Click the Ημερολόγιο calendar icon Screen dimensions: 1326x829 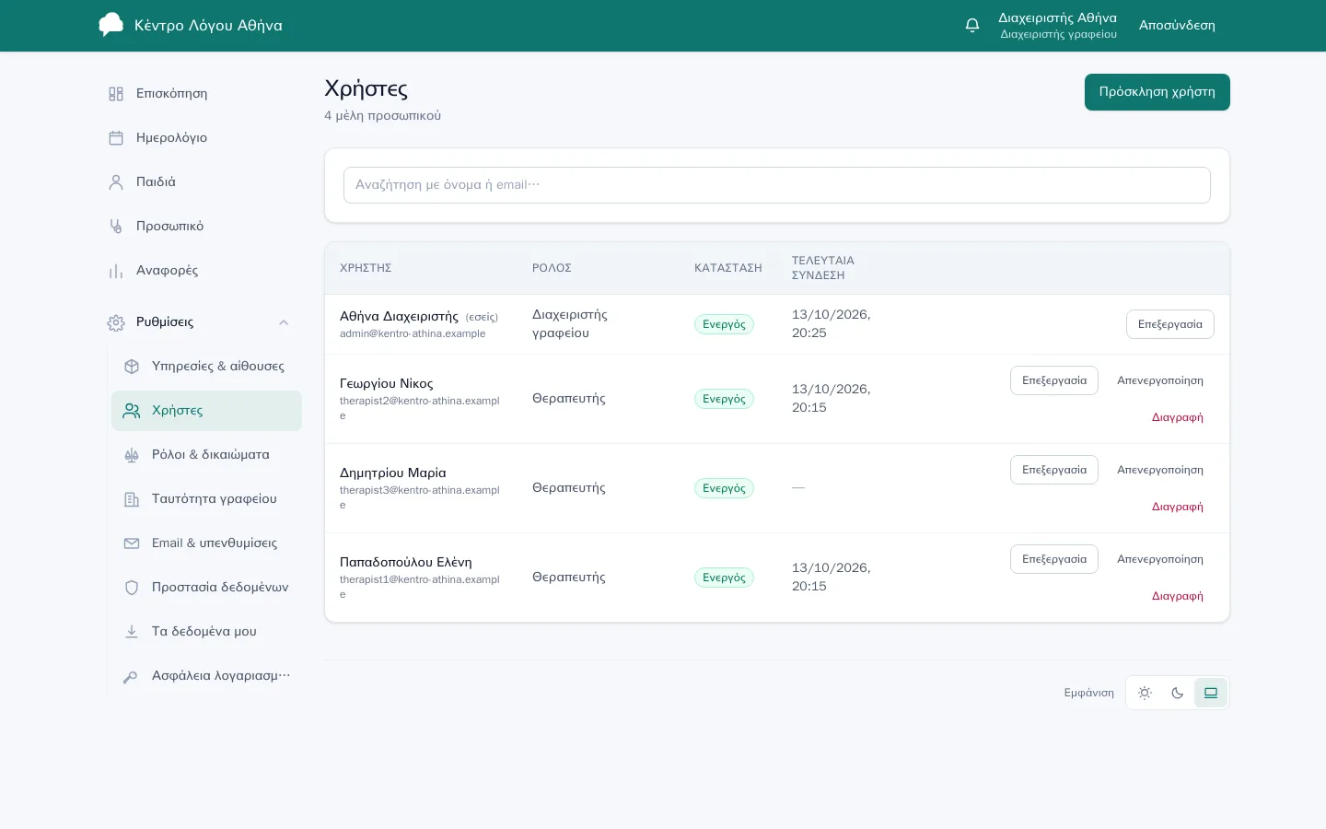tap(116, 138)
